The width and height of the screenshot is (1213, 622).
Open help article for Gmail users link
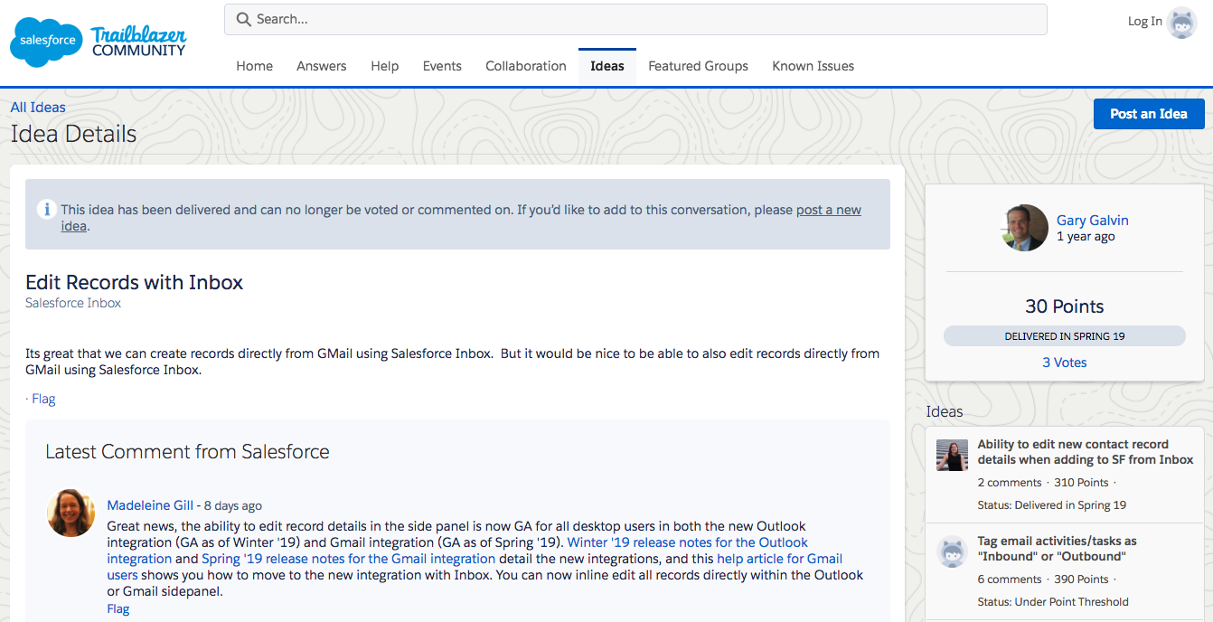[x=779, y=559]
